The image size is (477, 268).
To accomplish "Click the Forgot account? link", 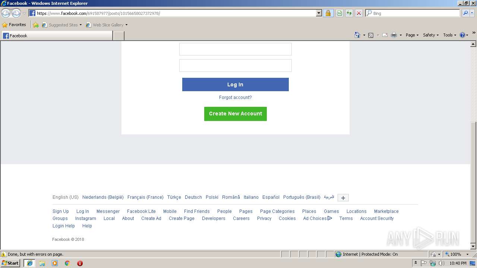I will tap(235, 98).
